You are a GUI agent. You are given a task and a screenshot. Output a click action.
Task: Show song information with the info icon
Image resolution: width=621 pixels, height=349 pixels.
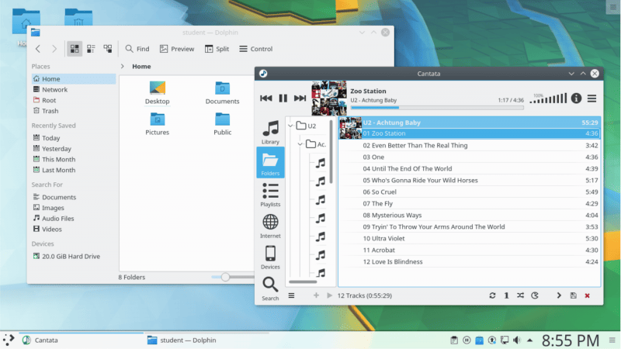click(x=576, y=98)
